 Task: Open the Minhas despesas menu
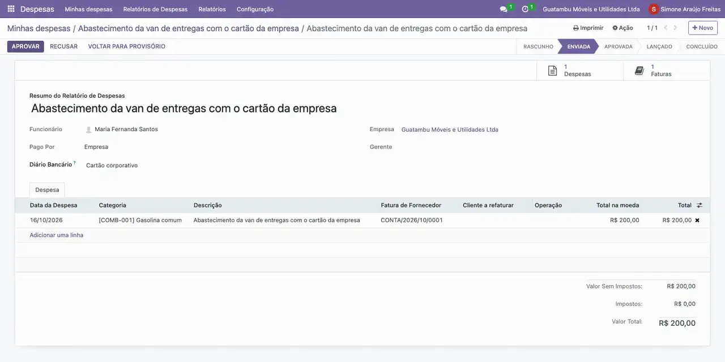click(88, 9)
